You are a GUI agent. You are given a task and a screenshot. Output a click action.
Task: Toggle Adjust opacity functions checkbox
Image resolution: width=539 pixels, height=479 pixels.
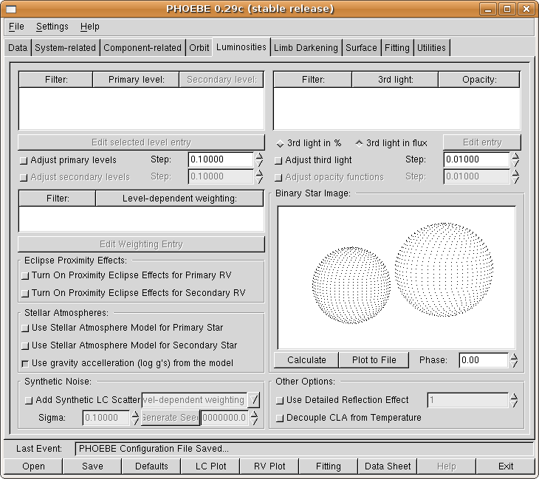point(278,178)
